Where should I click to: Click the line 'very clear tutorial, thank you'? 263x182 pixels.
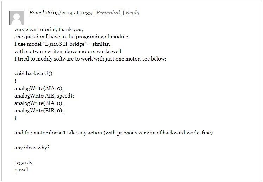point(49,29)
